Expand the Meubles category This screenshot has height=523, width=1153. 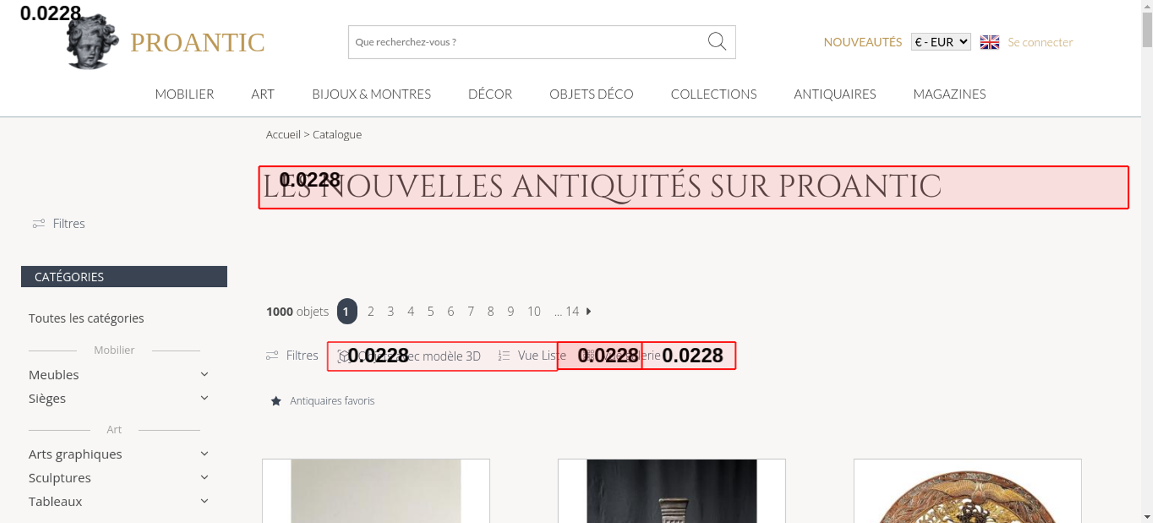[204, 374]
